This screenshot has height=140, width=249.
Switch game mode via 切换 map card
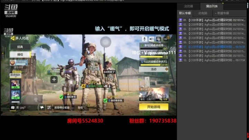[154, 95]
